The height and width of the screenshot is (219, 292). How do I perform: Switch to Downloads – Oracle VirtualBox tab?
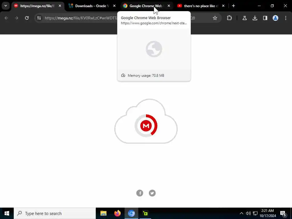[92, 6]
